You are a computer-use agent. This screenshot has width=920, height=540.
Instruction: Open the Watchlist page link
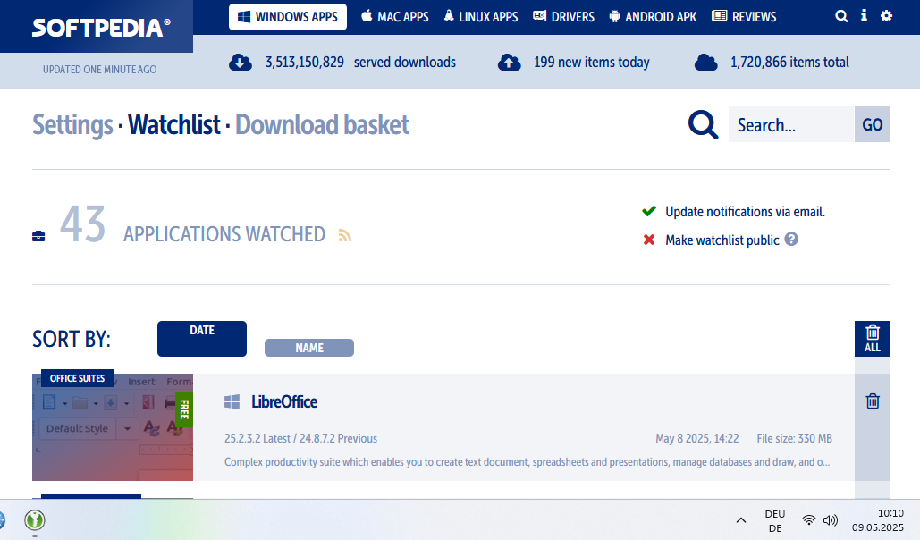(x=174, y=125)
